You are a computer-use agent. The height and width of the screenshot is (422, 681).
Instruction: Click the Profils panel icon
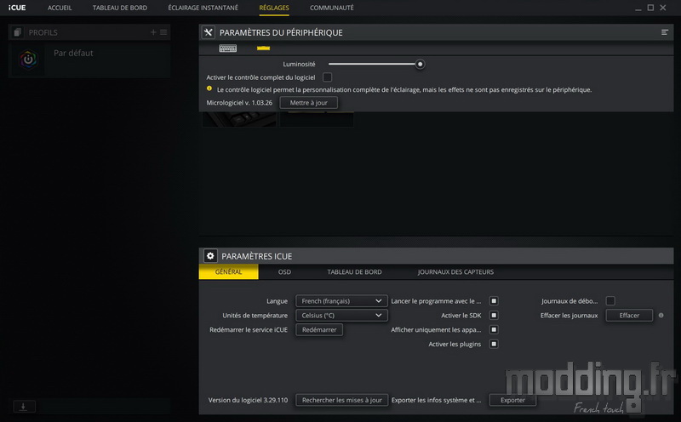17,32
